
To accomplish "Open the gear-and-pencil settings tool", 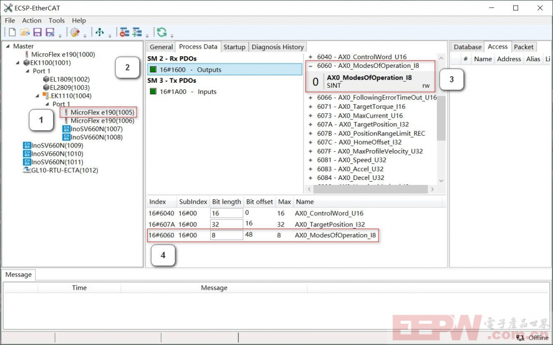I will click(x=75, y=33).
